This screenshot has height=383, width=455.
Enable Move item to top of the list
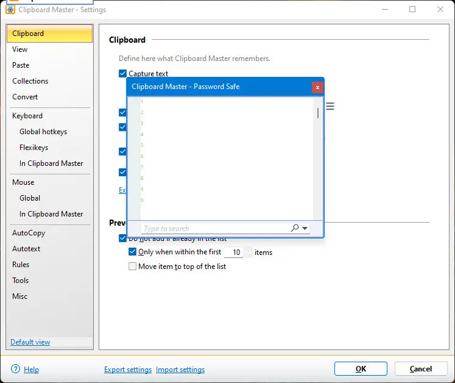click(132, 266)
